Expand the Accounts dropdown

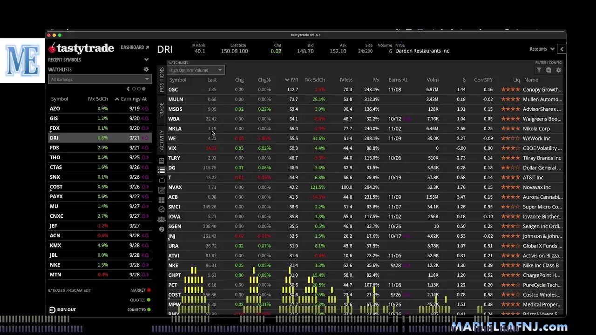(542, 49)
